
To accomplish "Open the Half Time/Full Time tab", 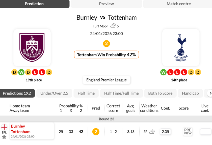I will click(121, 93).
